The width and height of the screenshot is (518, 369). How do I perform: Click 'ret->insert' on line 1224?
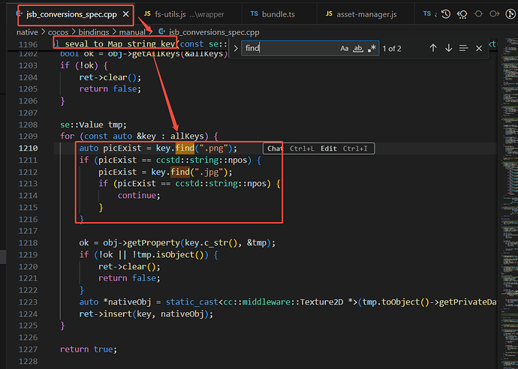(106, 314)
